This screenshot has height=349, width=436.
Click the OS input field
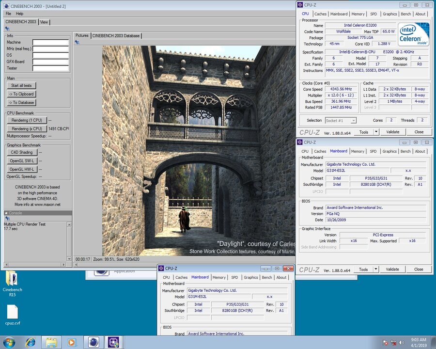(50, 55)
